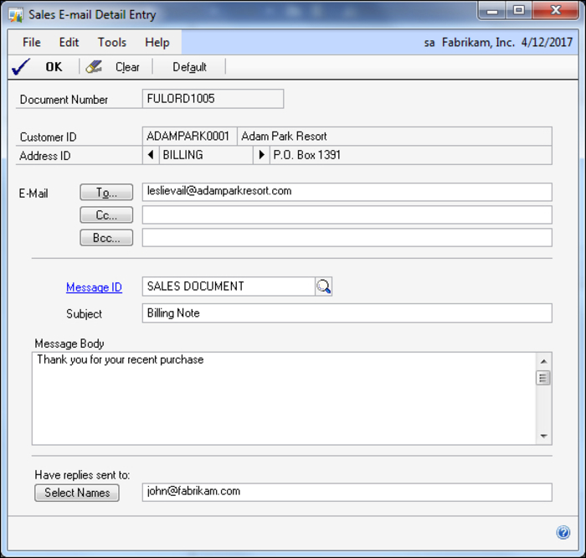Minimize the Sales E-mail Detail Entry window

tap(492, 11)
